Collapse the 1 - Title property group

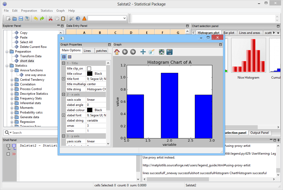pyautogui.click(x=64, y=63)
